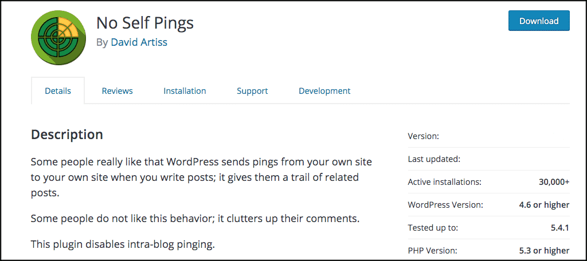Click the Description heading
The width and height of the screenshot is (587, 261).
pyautogui.click(x=67, y=135)
